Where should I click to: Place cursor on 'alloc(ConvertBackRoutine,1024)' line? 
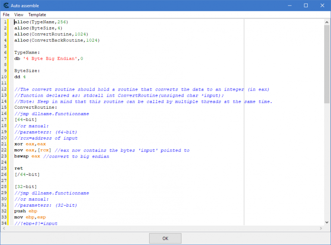click(x=56, y=40)
